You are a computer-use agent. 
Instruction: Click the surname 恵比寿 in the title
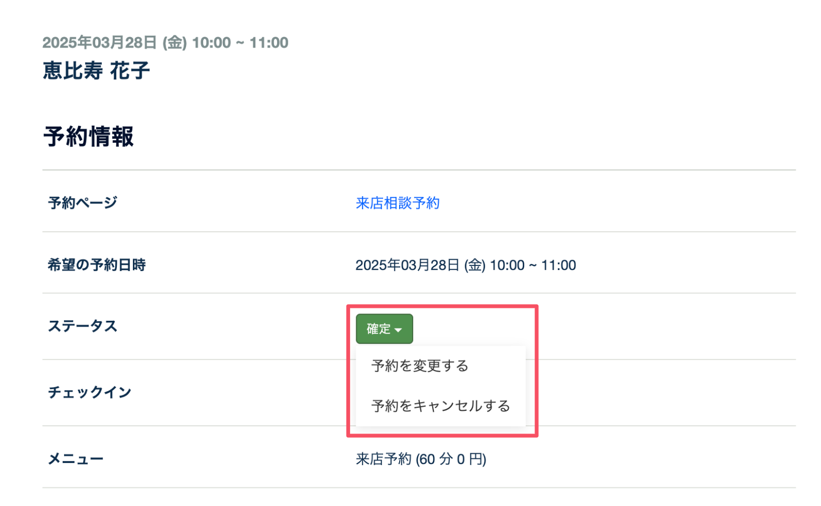pyautogui.click(x=73, y=71)
